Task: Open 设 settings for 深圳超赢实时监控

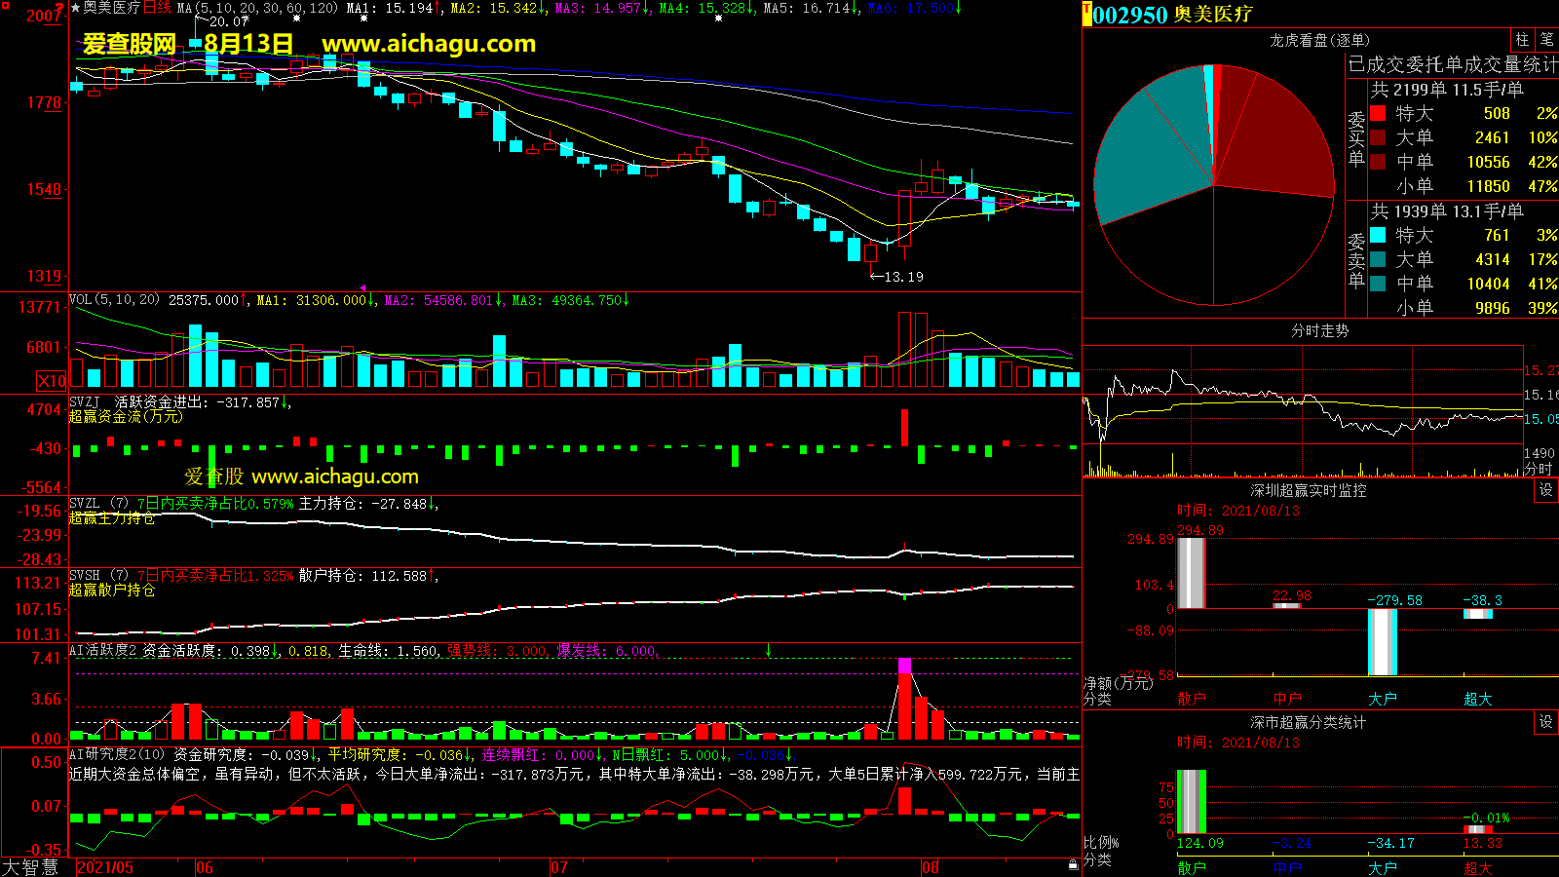Action: (x=1546, y=490)
